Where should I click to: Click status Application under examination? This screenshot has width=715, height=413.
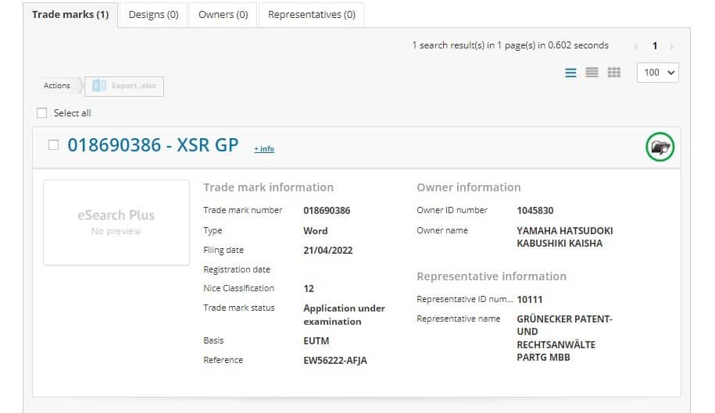click(x=345, y=315)
